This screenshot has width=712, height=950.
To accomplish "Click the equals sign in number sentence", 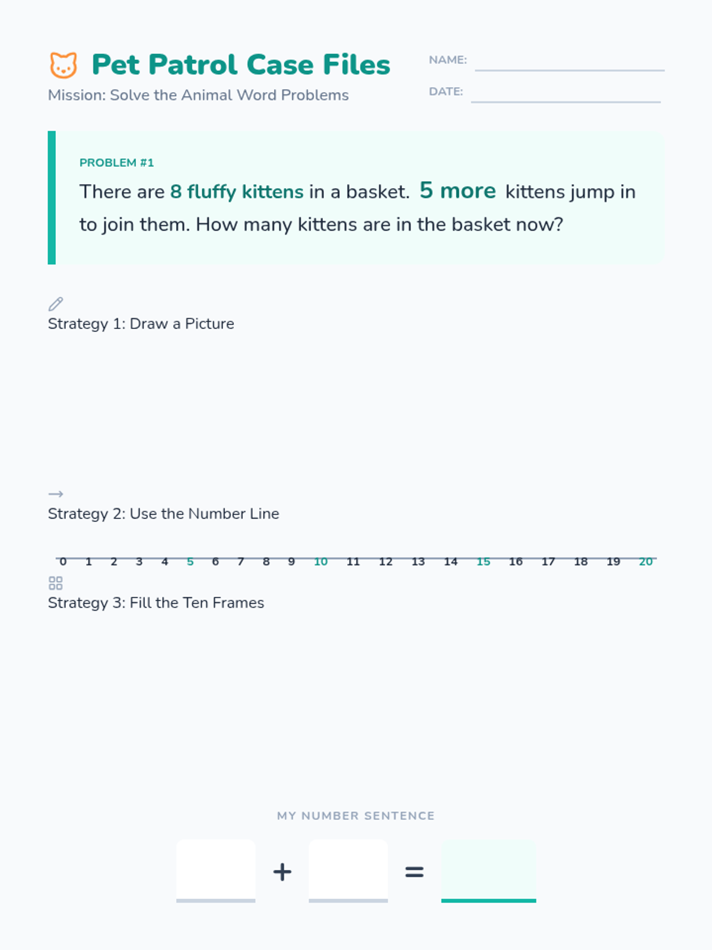I will pos(414,872).
